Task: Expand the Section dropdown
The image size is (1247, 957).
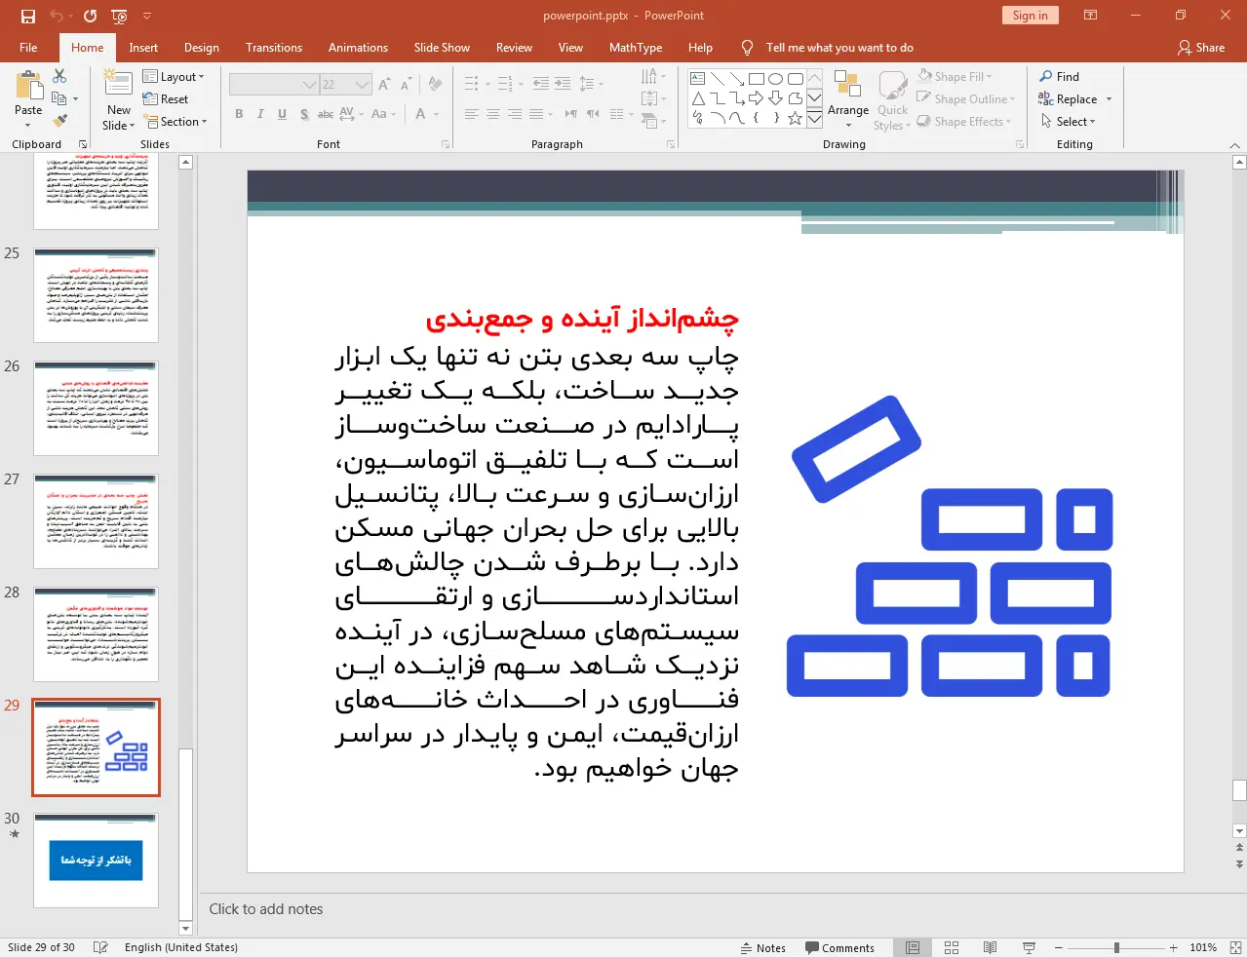Action: [176, 122]
